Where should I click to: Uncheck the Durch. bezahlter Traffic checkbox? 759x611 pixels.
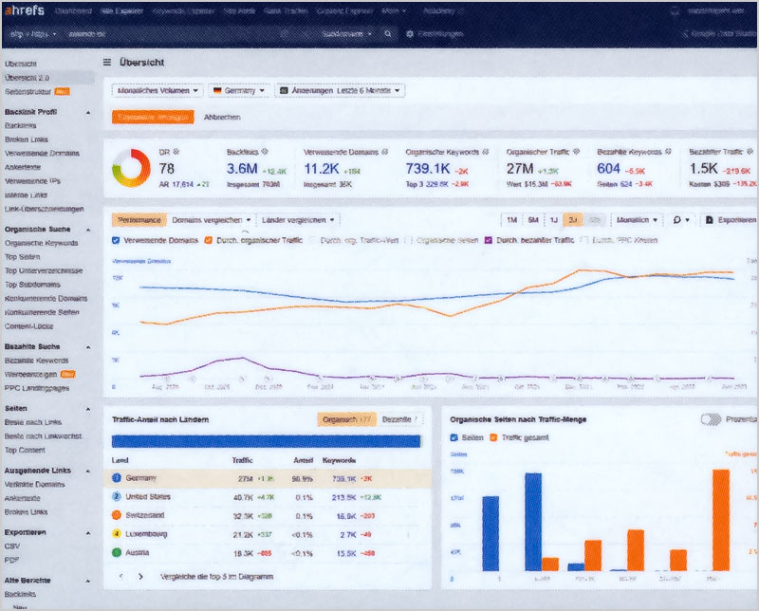click(x=489, y=240)
